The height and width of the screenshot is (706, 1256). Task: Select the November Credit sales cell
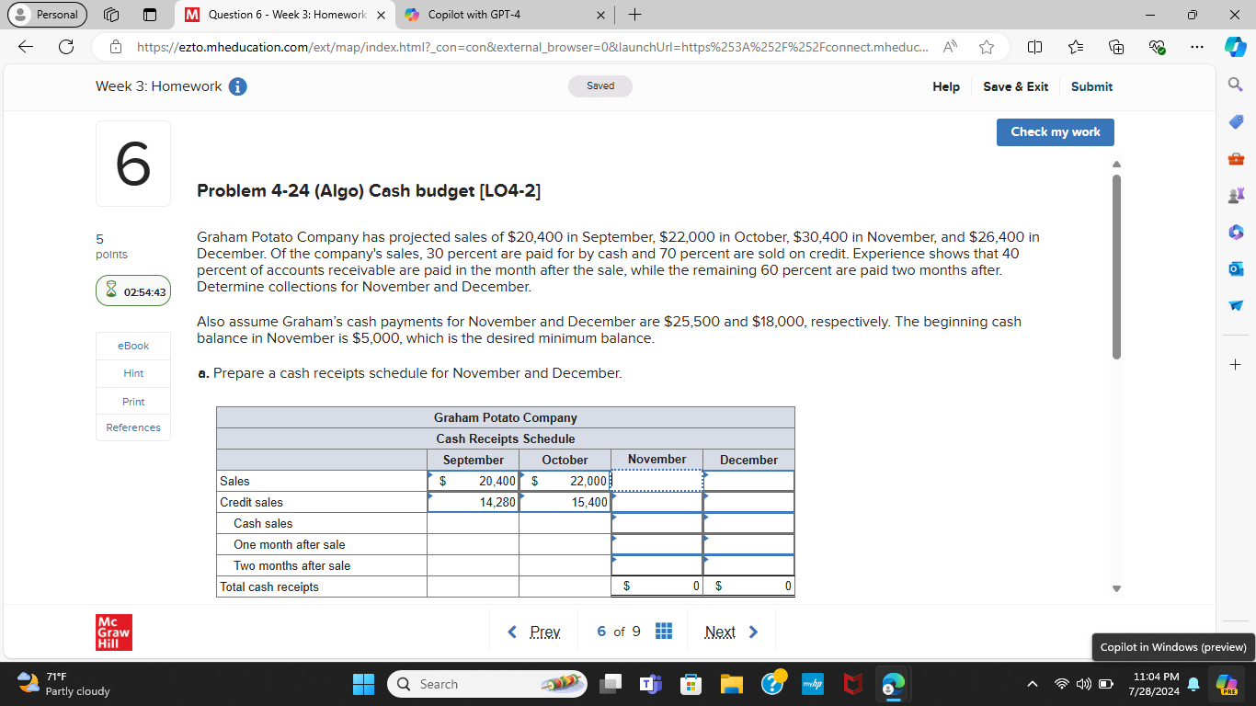coord(657,502)
